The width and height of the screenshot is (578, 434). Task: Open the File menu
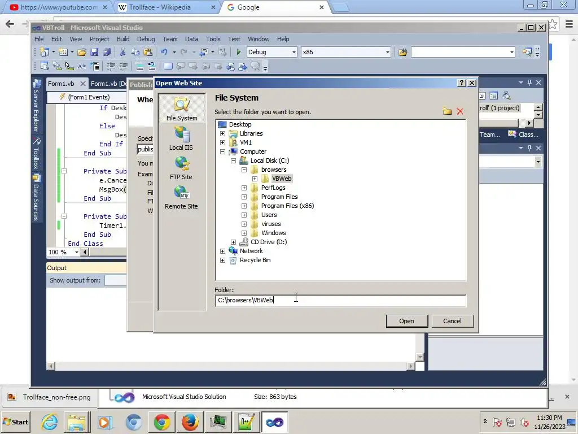[39, 39]
